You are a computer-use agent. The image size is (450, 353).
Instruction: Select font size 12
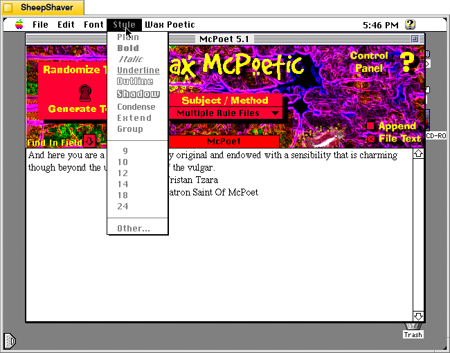[x=138, y=173]
